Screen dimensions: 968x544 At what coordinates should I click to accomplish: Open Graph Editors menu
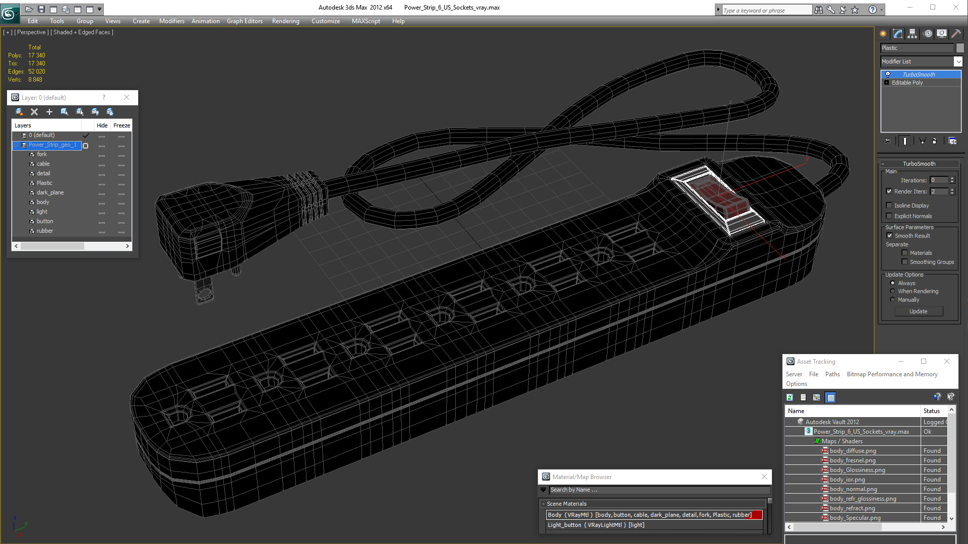pyautogui.click(x=245, y=21)
